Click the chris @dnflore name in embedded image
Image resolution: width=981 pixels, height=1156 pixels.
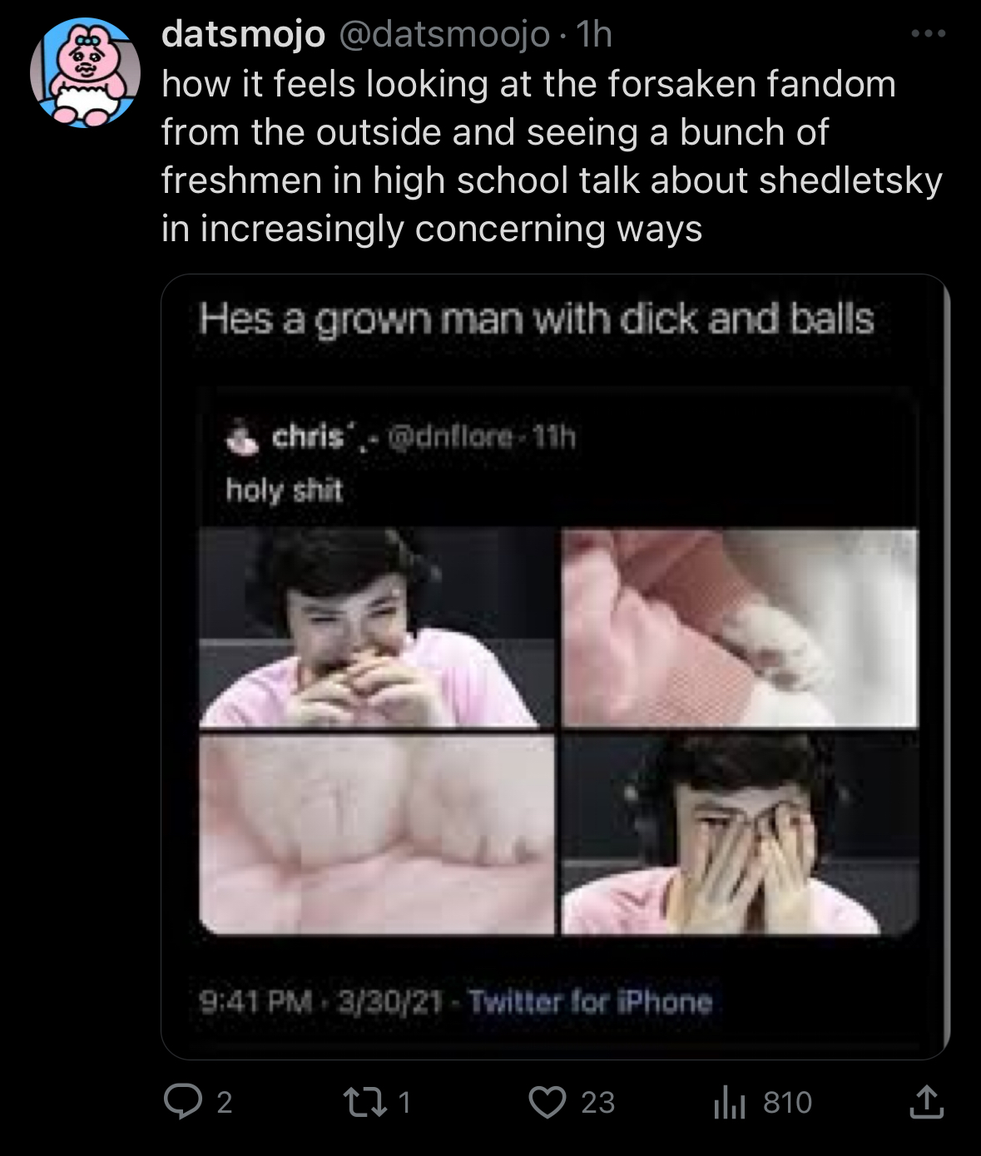[401, 437]
